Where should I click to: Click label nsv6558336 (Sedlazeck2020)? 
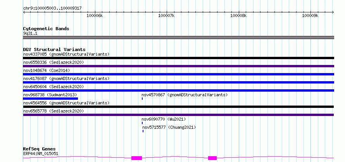pyautogui.click(x=53, y=62)
